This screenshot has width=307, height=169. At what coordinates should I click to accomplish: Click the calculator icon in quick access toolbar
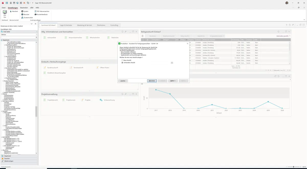(x=10, y=3)
